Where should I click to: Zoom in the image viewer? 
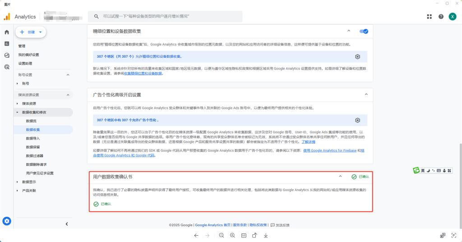click(x=232, y=236)
